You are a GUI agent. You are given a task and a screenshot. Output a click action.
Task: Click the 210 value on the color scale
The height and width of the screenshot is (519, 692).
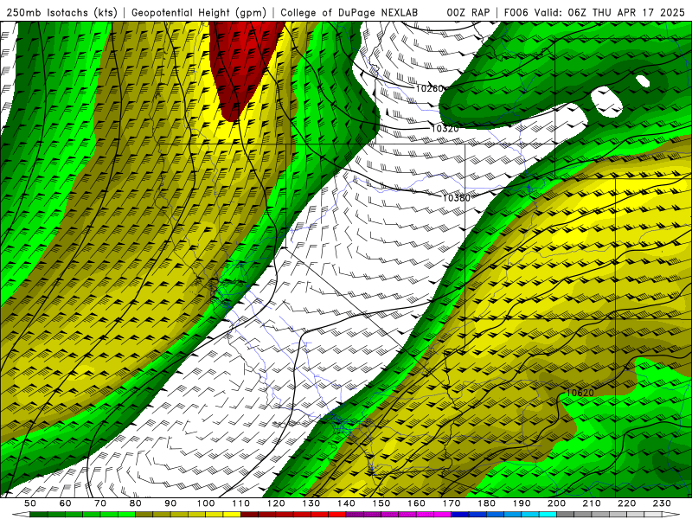pyautogui.click(x=592, y=503)
